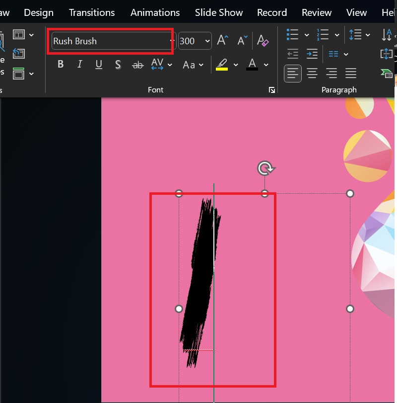Click Line Spacing icon
This screenshot has height=403, width=397.
[355, 34]
